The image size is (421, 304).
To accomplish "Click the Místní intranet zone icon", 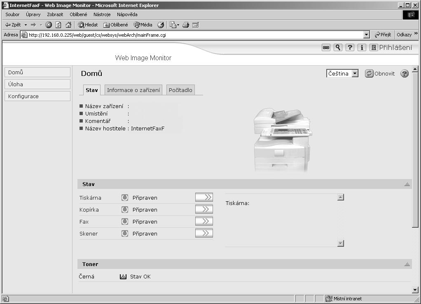I will [329, 298].
